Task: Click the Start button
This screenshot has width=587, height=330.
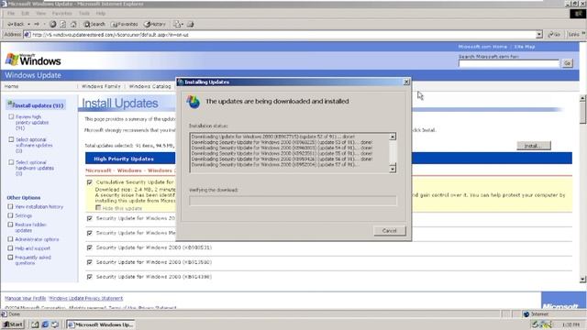Action: coord(13,324)
